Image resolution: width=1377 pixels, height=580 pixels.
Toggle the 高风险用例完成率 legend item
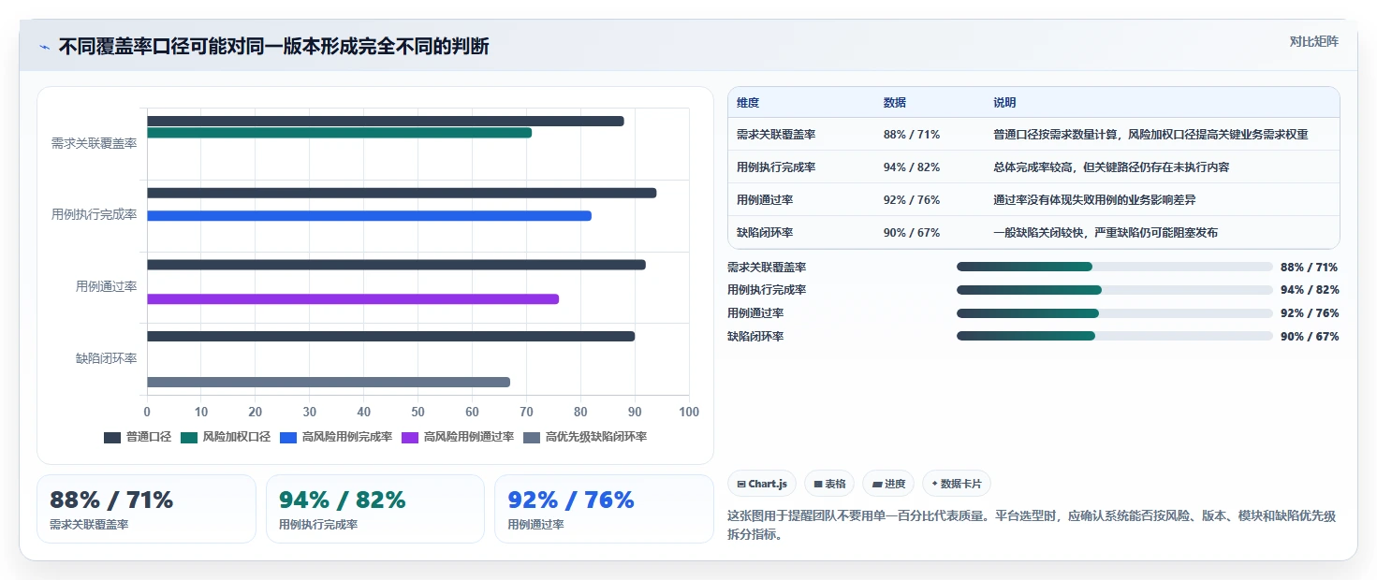coord(336,437)
